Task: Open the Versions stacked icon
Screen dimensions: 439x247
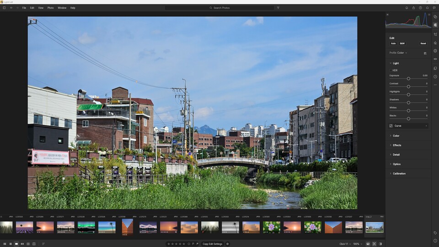Action: pos(435,68)
